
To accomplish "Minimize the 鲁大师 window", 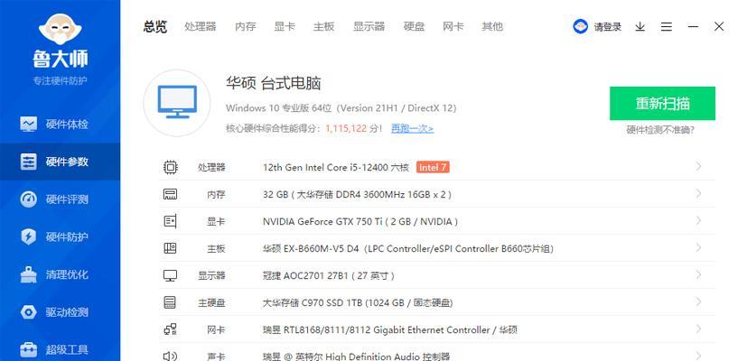I will tap(692, 27).
